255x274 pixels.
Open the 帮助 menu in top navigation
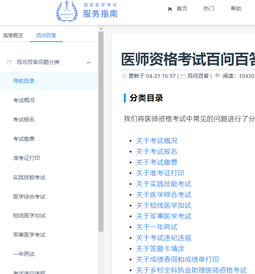[x=236, y=9]
